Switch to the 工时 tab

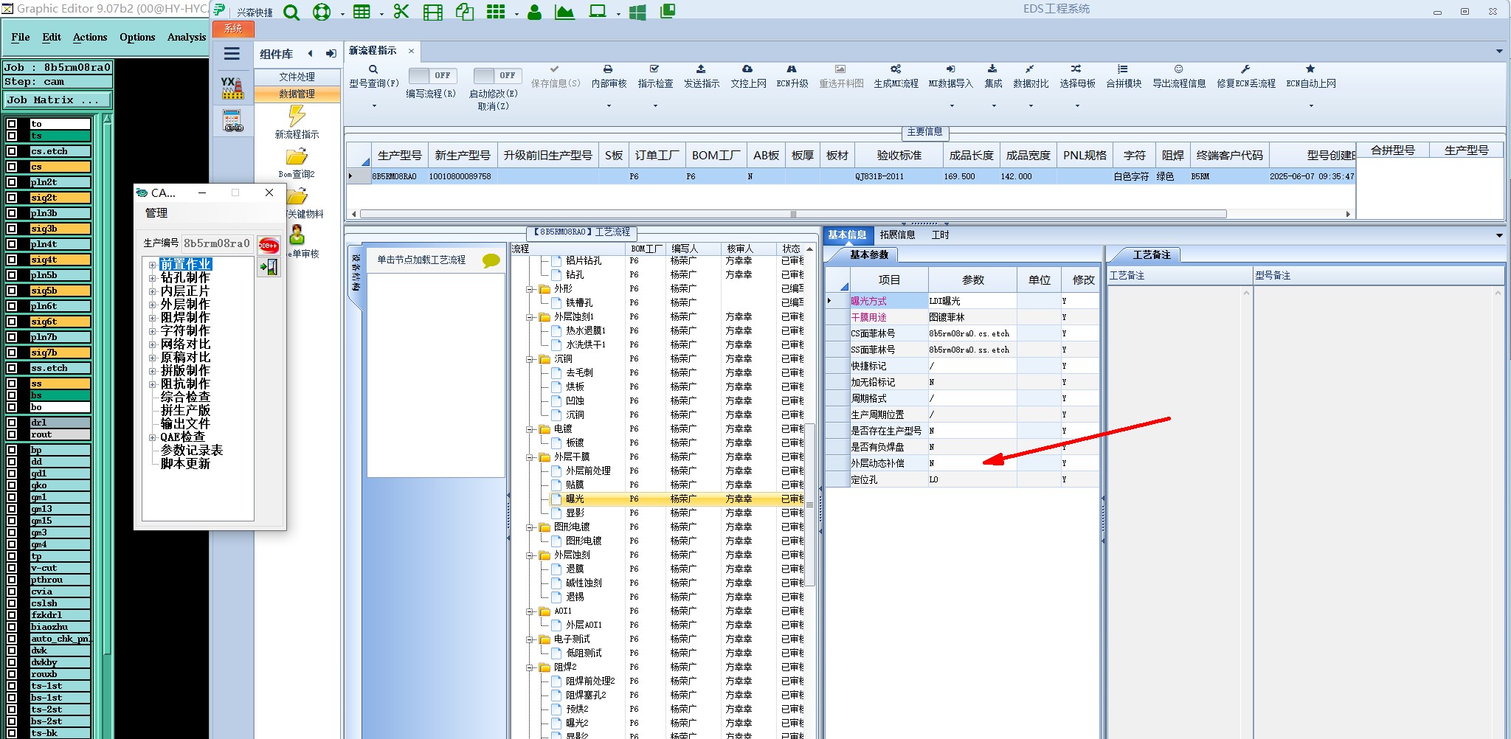[x=940, y=235]
